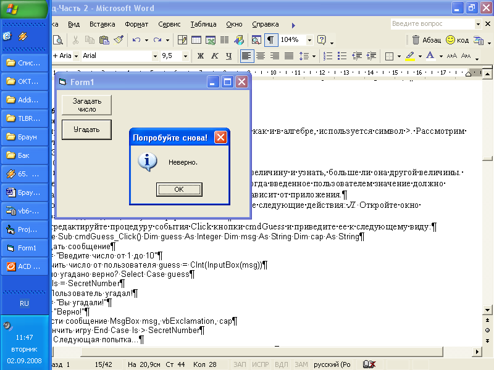494x370 pixels.
Task: Click the RU language indicator
Action: pos(24,303)
